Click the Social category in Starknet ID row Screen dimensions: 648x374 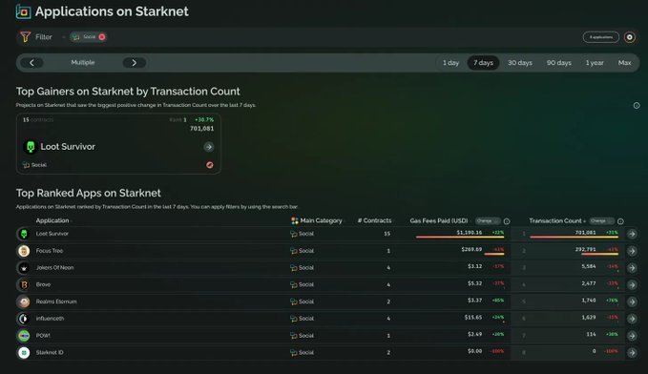(303, 352)
